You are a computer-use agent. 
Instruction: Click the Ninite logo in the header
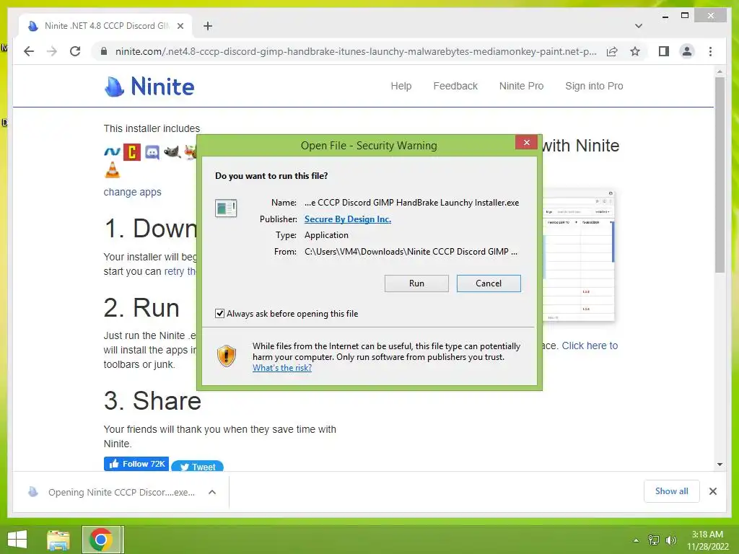149,87
